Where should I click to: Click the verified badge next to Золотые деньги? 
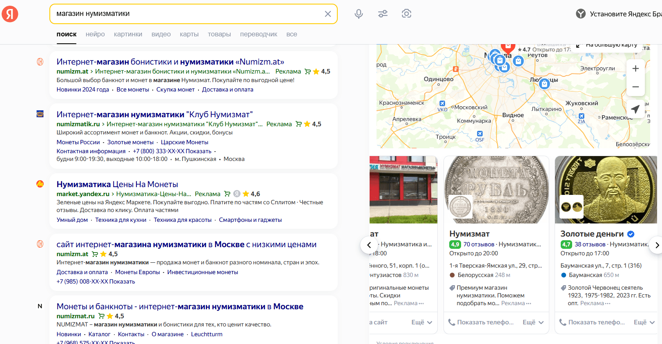coord(631,234)
